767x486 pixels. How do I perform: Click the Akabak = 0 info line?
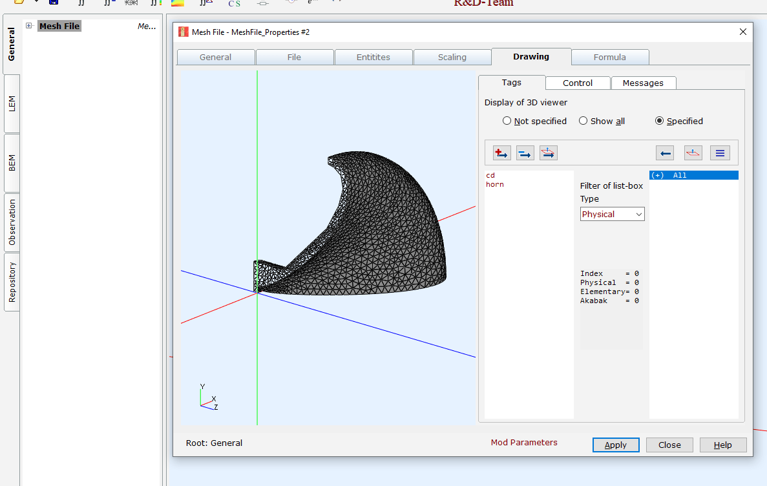[609, 301]
